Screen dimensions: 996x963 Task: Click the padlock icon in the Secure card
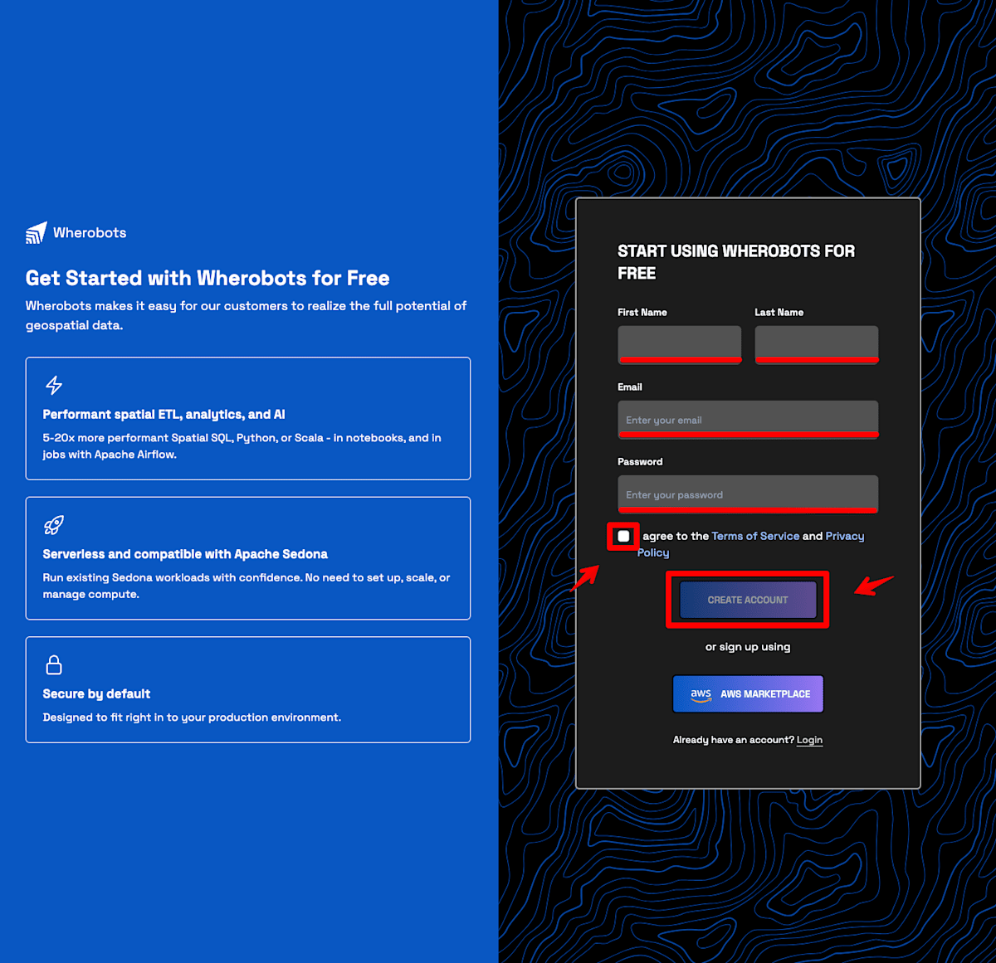54,665
